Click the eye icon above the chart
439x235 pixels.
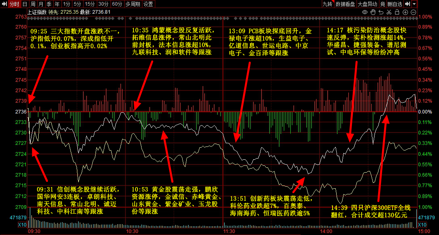coord(365,12)
